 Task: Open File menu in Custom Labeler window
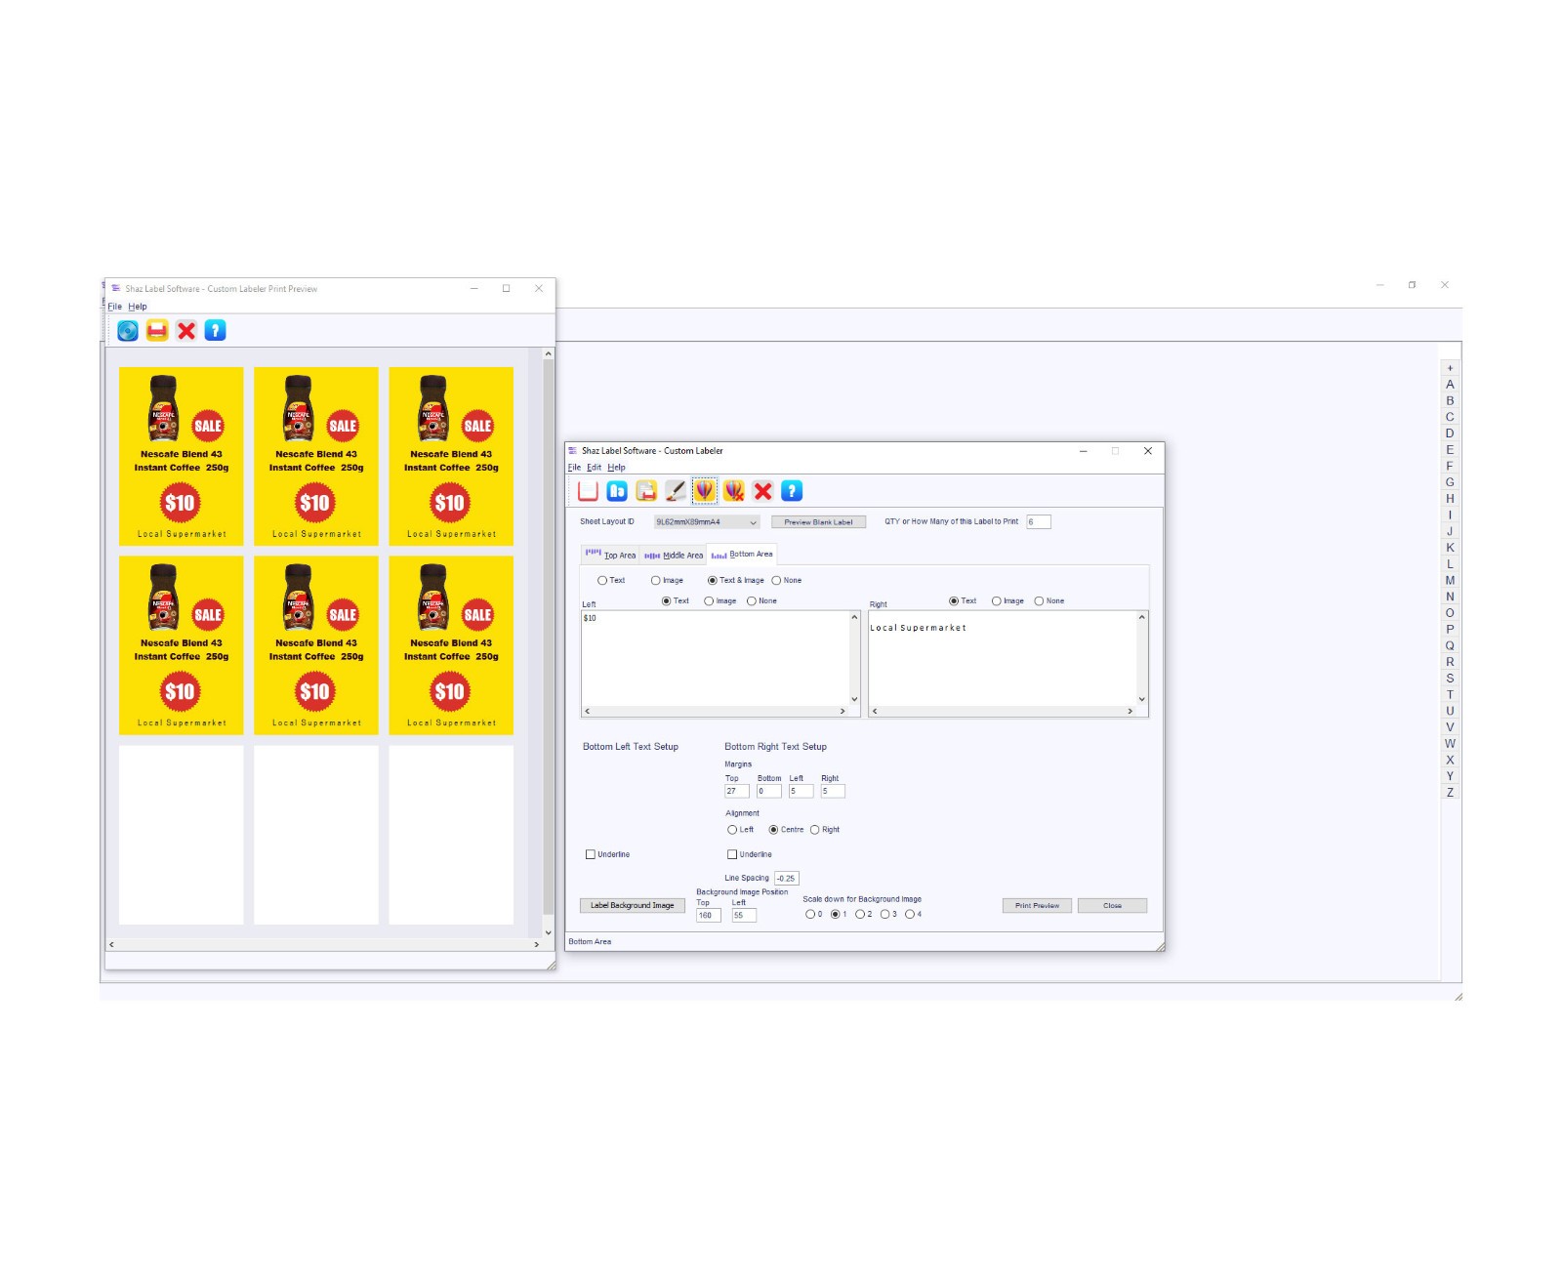pyautogui.click(x=574, y=468)
